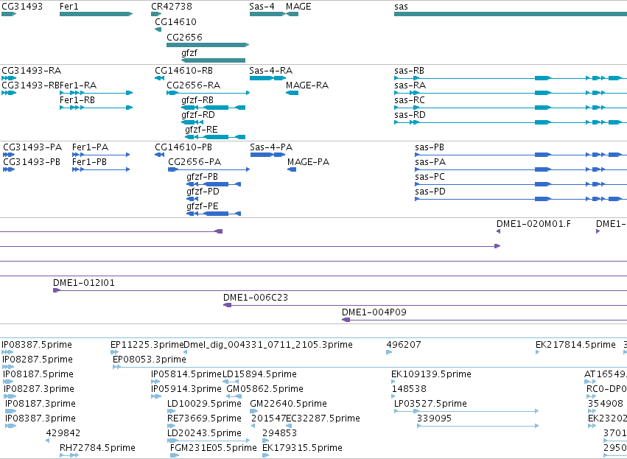
Task: Select the GM05862.5prime EST label
Action: click(x=265, y=389)
